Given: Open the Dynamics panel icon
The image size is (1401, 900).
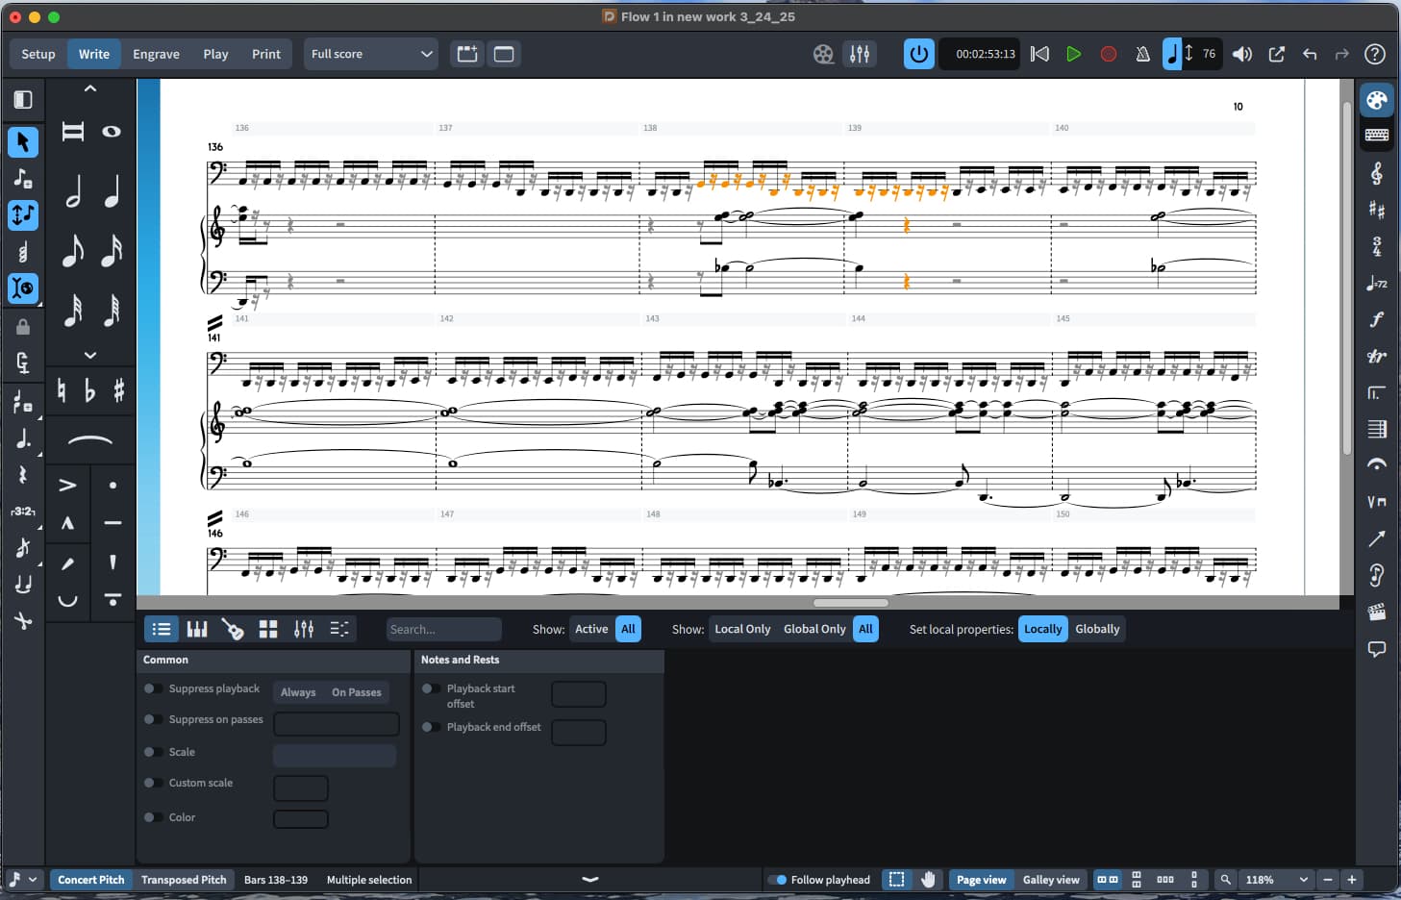Looking at the screenshot, I should point(1376,319).
